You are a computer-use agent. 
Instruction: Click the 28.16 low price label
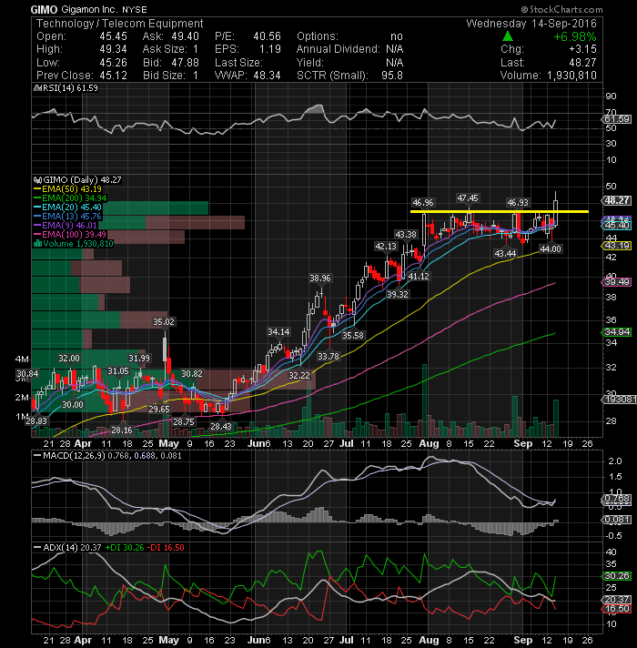(x=122, y=430)
